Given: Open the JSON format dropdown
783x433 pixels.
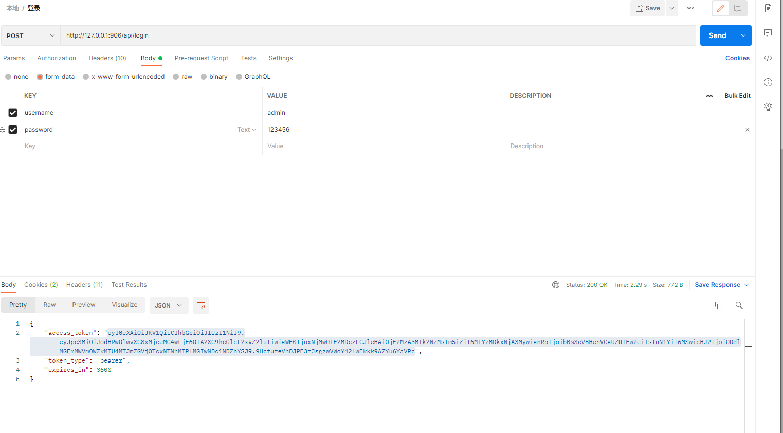Looking at the screenshot, I should pos(169,305).
